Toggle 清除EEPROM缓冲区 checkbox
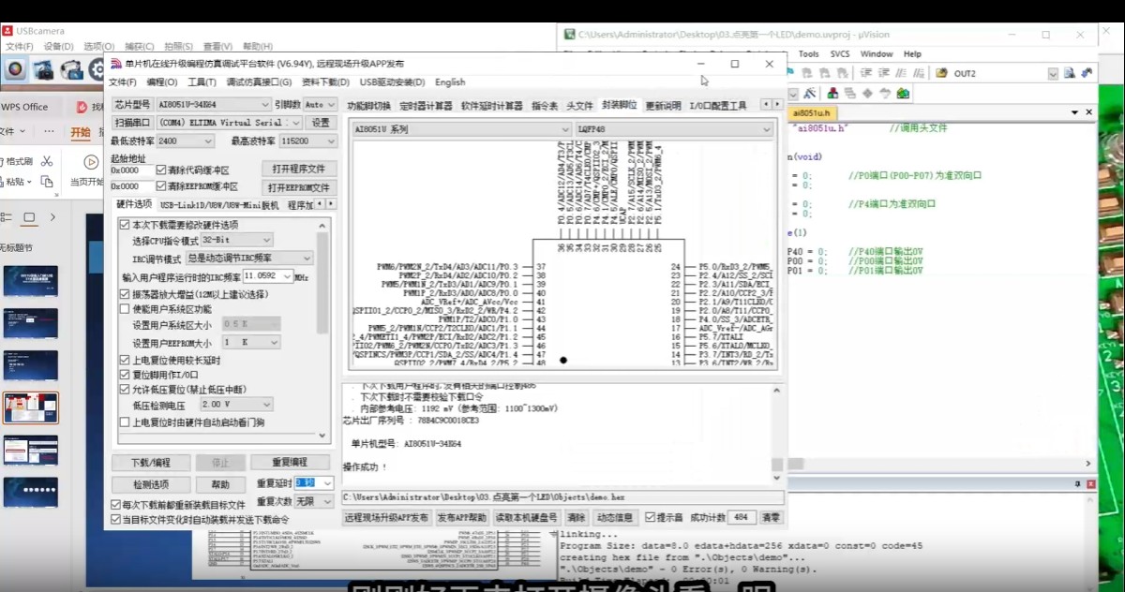 [x=161, y=186]
